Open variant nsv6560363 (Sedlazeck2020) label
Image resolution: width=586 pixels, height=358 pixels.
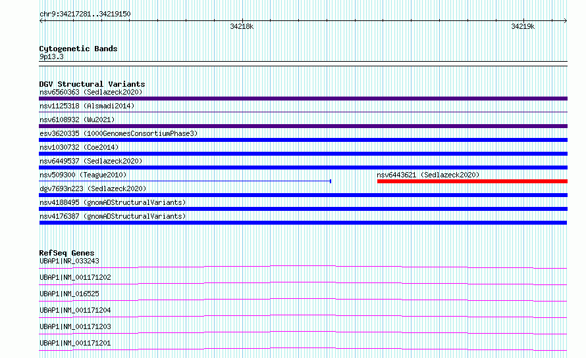[91, 92]
